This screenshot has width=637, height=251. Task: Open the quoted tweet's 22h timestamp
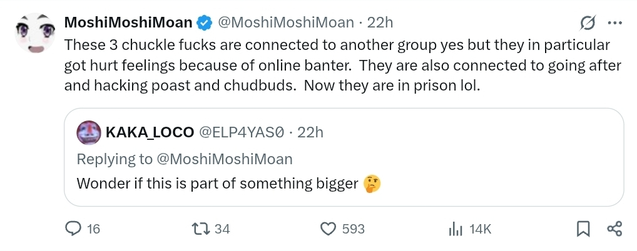[x=310, y=132]
